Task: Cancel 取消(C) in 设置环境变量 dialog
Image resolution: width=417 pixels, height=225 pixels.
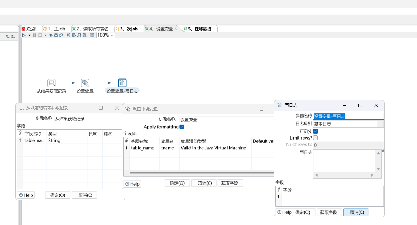Action: click(205, 183)
